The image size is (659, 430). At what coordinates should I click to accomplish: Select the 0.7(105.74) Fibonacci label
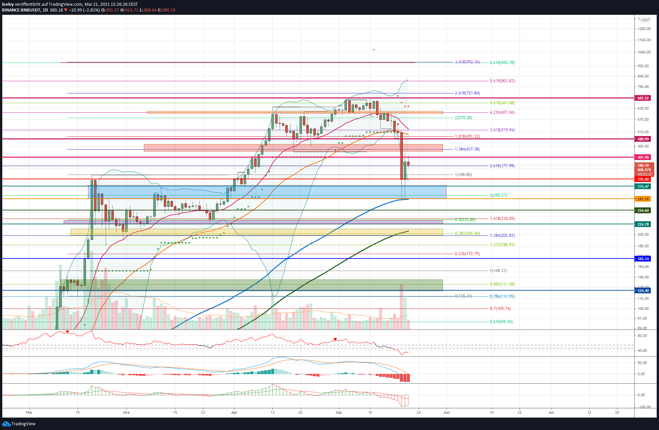(500, 309)
